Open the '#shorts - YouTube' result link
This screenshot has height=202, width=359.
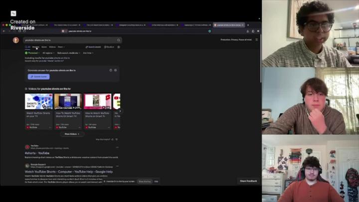[37, 153]
